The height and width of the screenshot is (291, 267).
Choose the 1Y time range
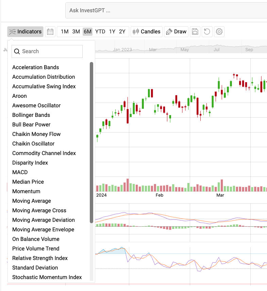112,32
